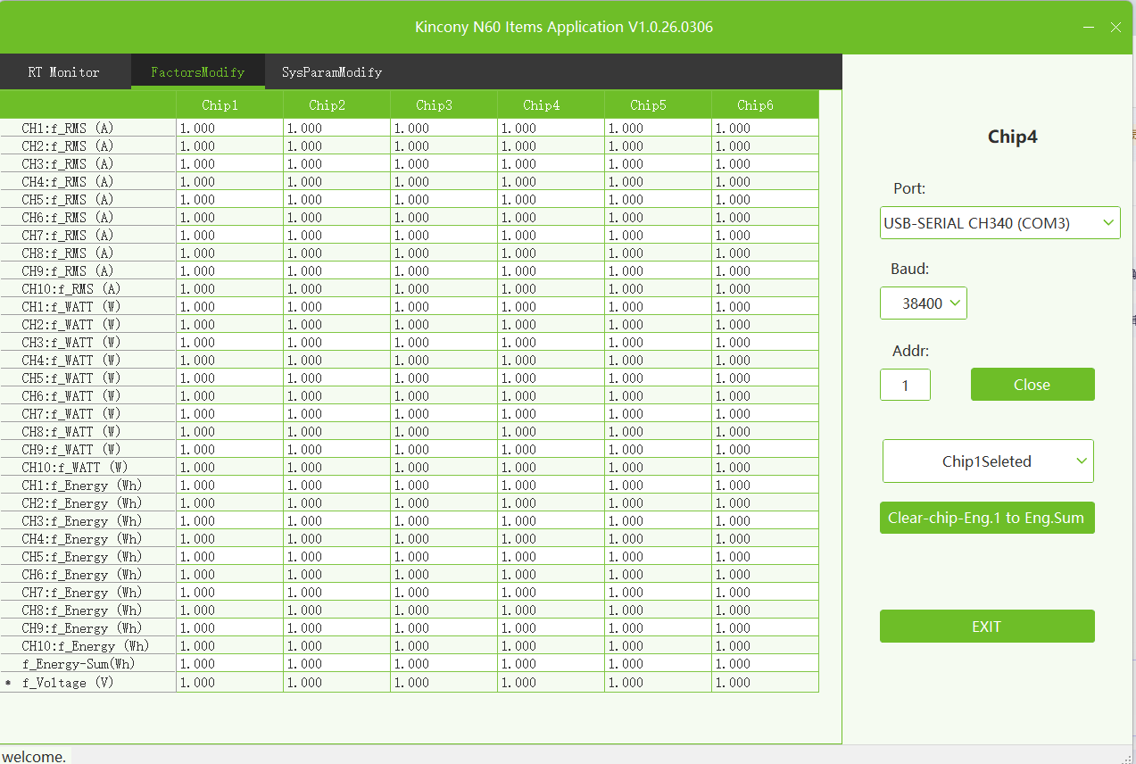Click the EXIT button
The width and height of the screenshot is (1136, 764).
[x=986, y=627]
